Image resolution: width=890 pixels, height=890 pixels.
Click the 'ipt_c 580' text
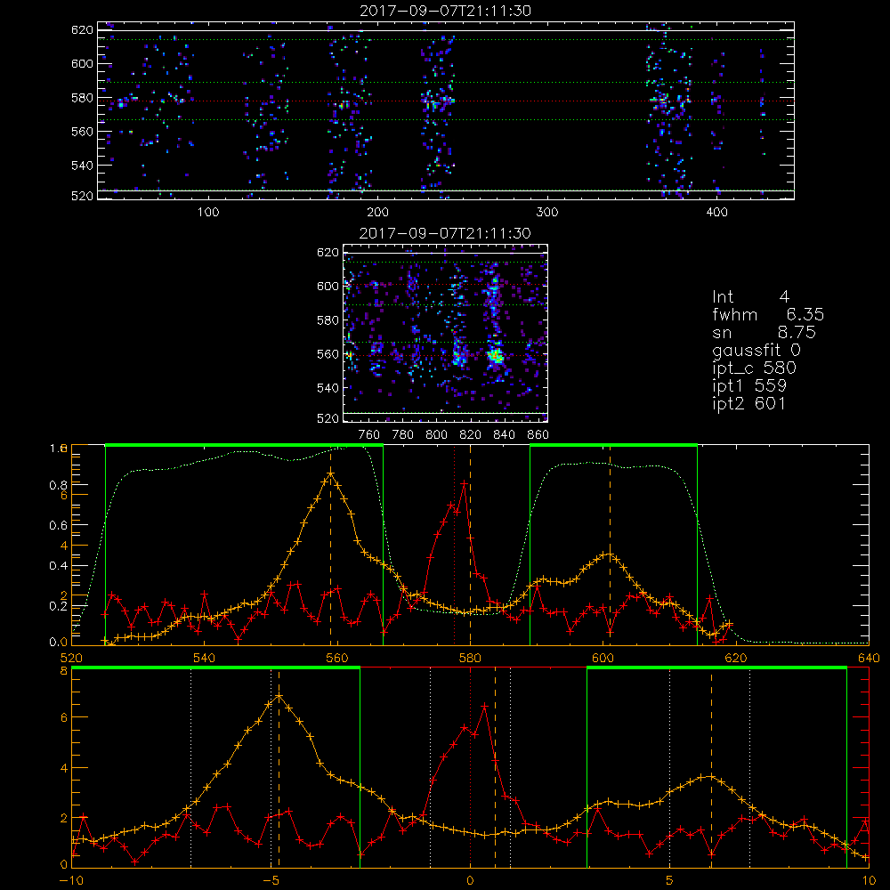coord(755,368)
